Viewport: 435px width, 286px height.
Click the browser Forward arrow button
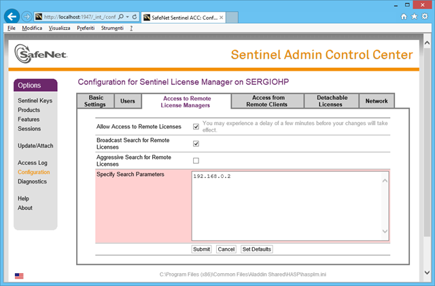(27, 17)
